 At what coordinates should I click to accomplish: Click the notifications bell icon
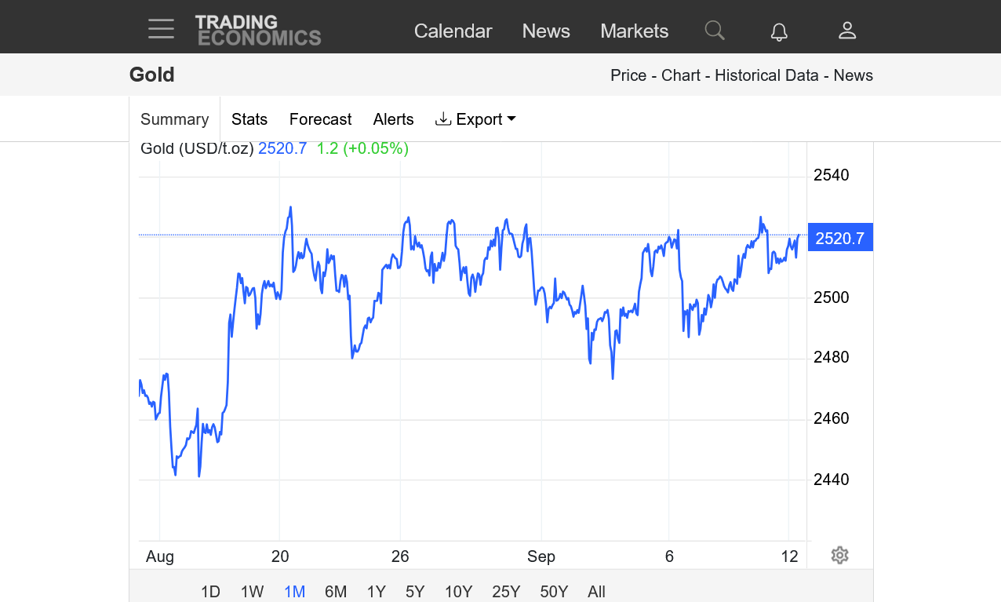778,31
